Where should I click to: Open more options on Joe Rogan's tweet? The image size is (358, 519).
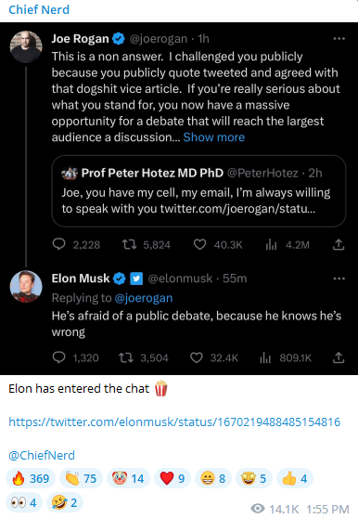pyautogui.click(x=339, y=39)
